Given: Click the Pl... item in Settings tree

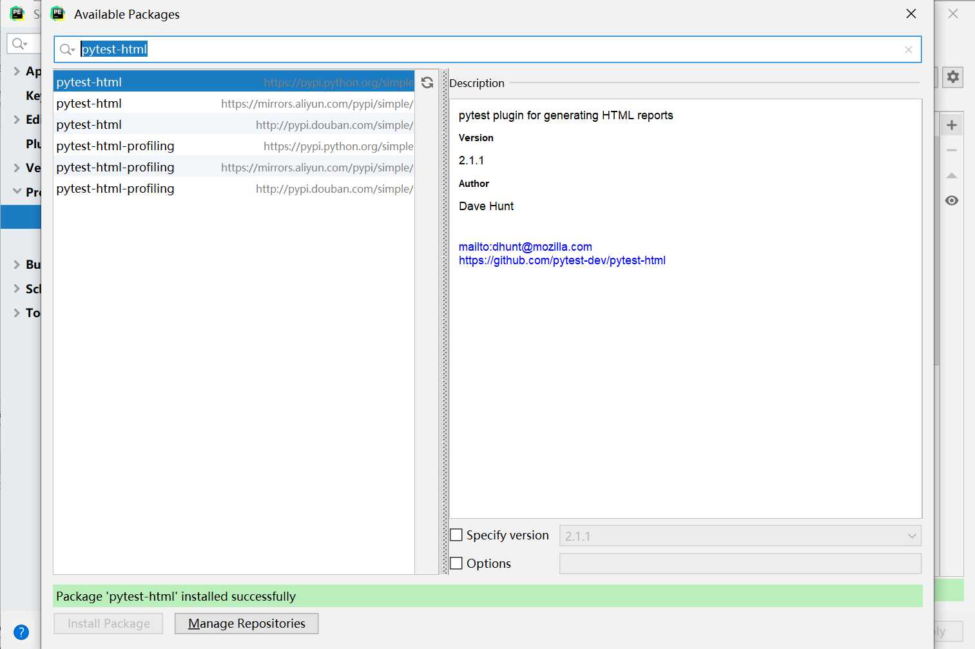Looking at the screenshot, I should [33, 144].
